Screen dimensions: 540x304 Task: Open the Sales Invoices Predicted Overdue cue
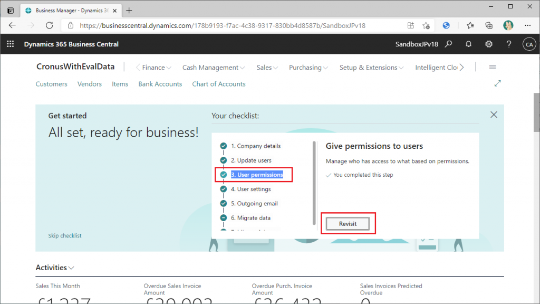(x=391, y=294)
